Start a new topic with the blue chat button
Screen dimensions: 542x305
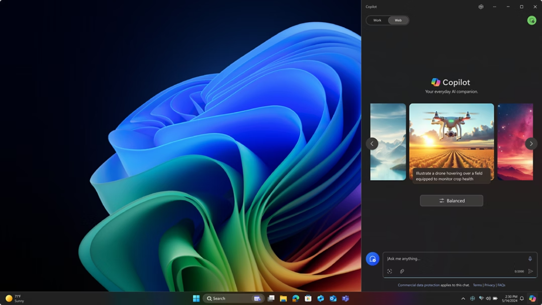[372, 259]
